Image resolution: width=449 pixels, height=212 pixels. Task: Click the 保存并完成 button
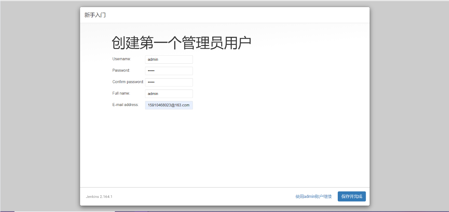click(x=352, y=197)
